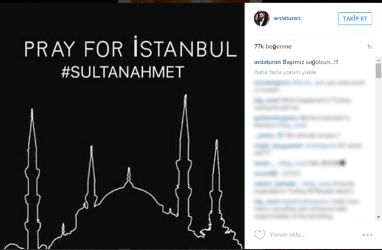Click the scrollbar up arrow in comments
The height and width of the screenshot is (250, 382).
(x=378, y=60)
